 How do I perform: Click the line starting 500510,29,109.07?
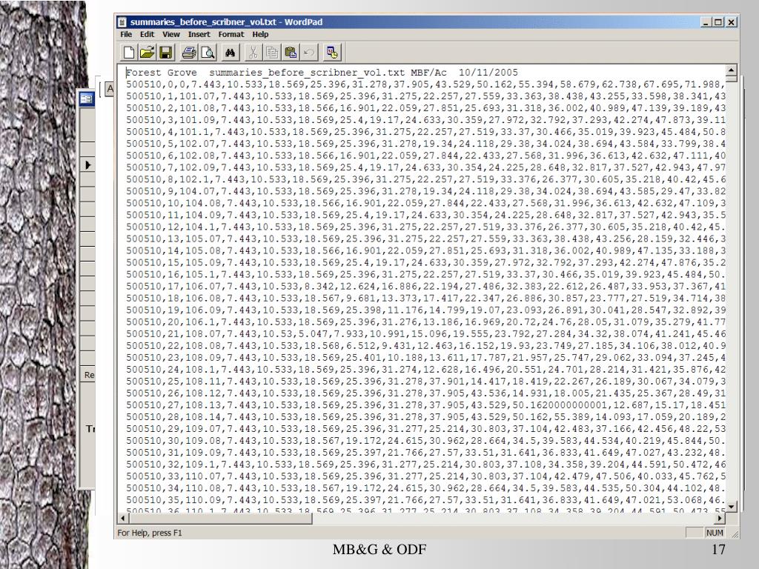[x=425, y=429]
